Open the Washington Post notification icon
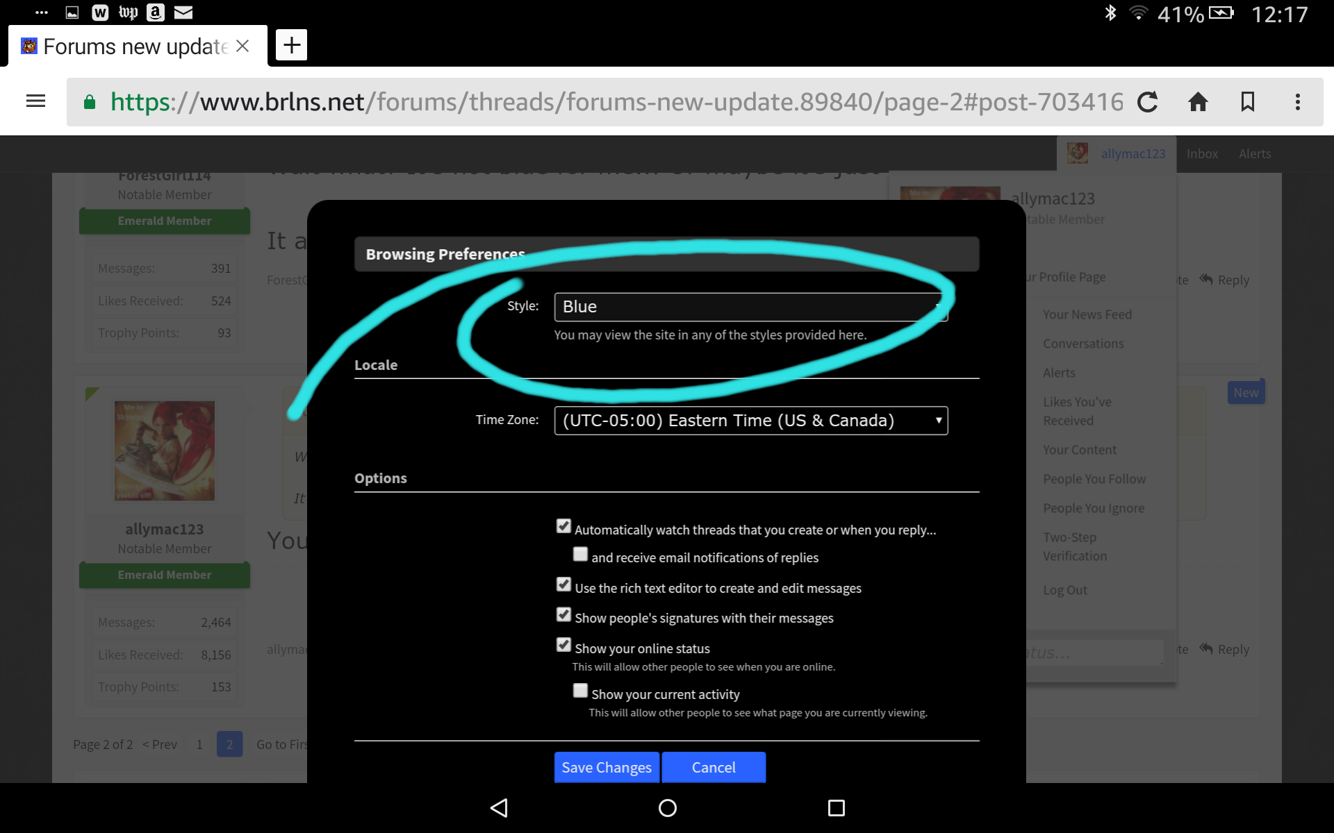The width and height of the screenshot is (1334, 833). coord(128,12)
